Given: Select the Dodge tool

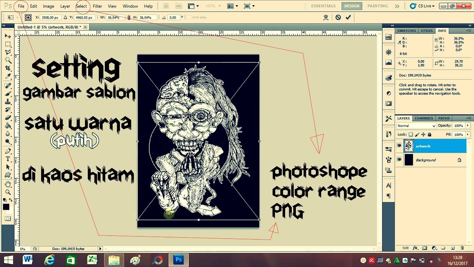Looking at the screenshot, I should 8,142.
